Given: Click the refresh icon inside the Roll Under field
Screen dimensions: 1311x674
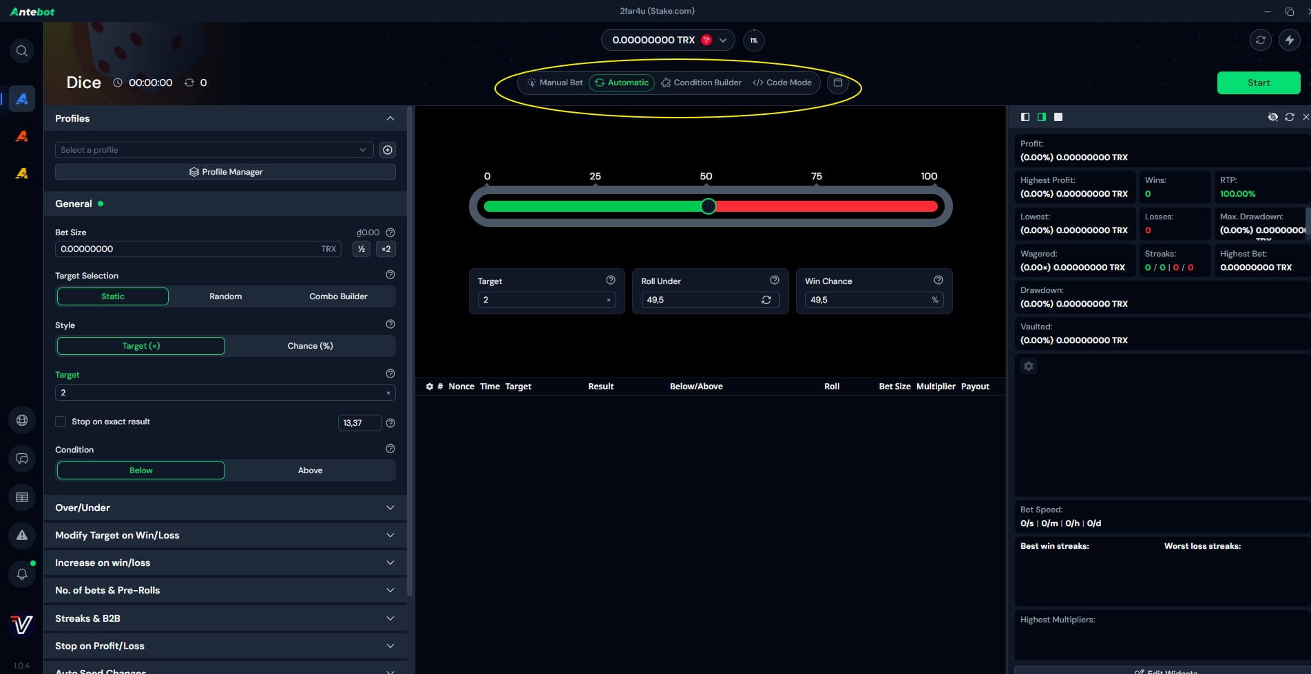Looking at the screenshot, I should pyautogui.click(x=766, y=300).
